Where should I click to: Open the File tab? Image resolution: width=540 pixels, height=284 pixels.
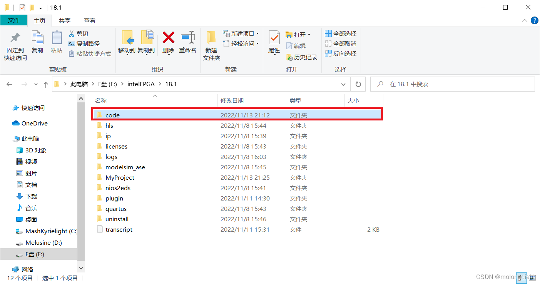14,20
